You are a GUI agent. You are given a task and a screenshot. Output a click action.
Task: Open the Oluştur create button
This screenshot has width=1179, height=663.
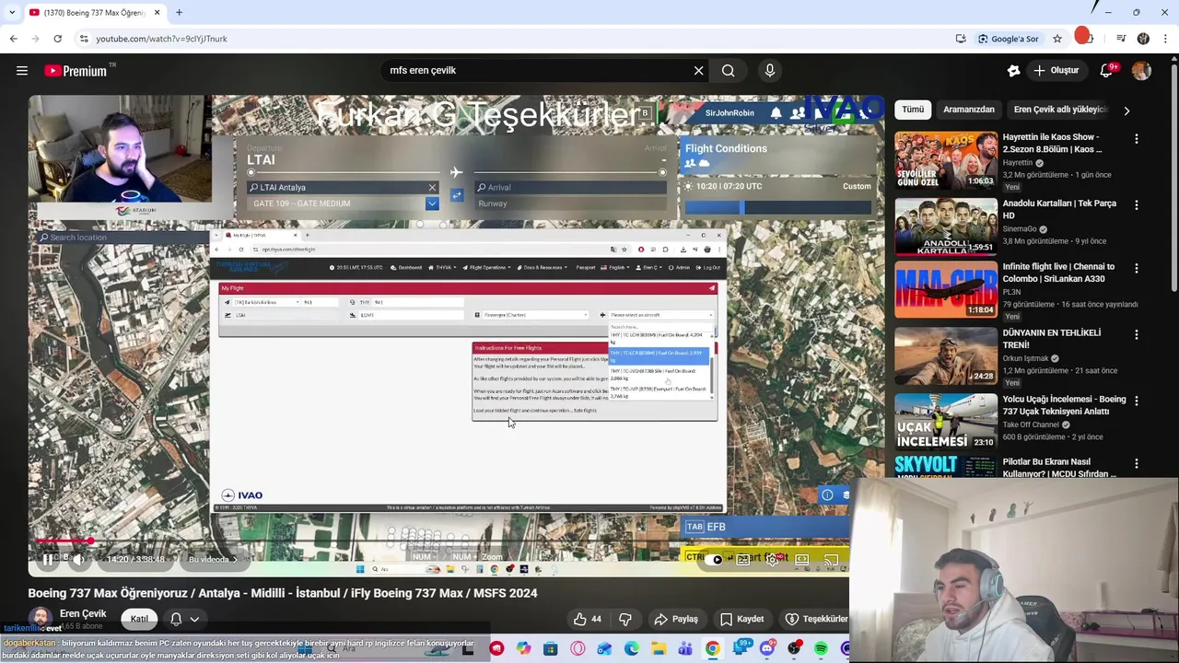point(1056,70)
